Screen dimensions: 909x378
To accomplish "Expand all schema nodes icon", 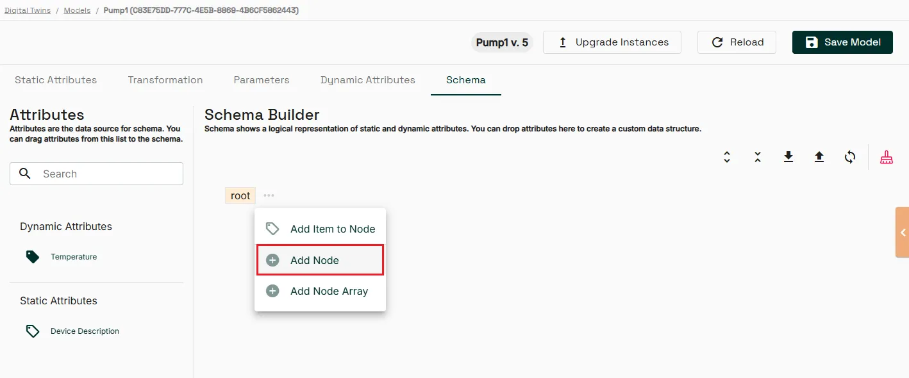I will 727,157.
